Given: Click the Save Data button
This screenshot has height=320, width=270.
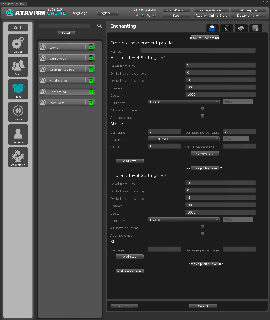Looking at the screenshot, I should tap(124, 306).
